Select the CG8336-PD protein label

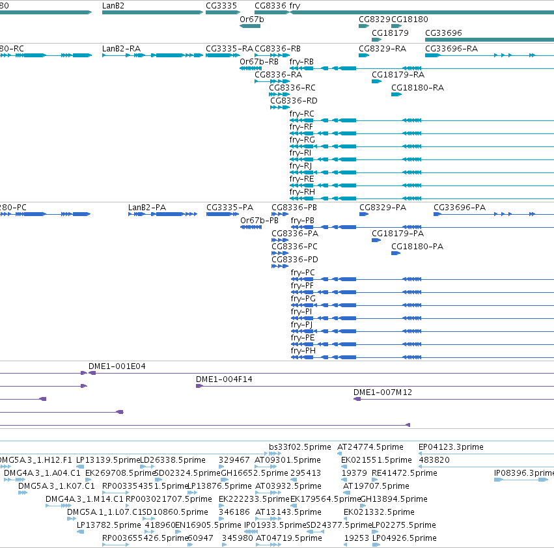point(295,260)
